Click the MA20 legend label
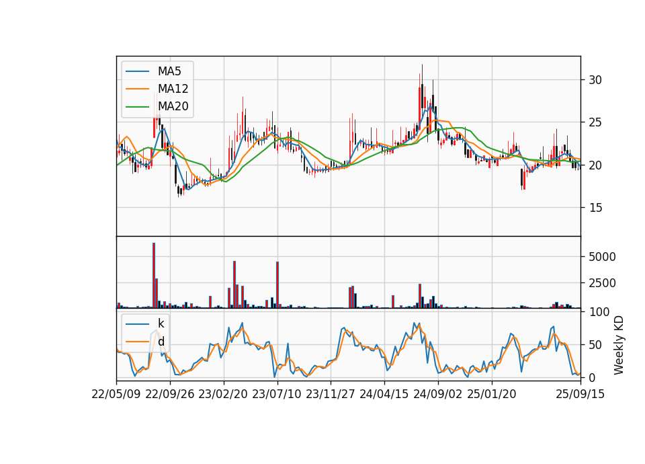645x464 pixels. pos(173,106)
